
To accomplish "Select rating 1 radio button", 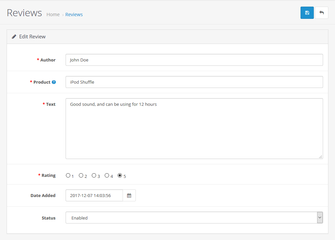I will (x=68, y=176).
